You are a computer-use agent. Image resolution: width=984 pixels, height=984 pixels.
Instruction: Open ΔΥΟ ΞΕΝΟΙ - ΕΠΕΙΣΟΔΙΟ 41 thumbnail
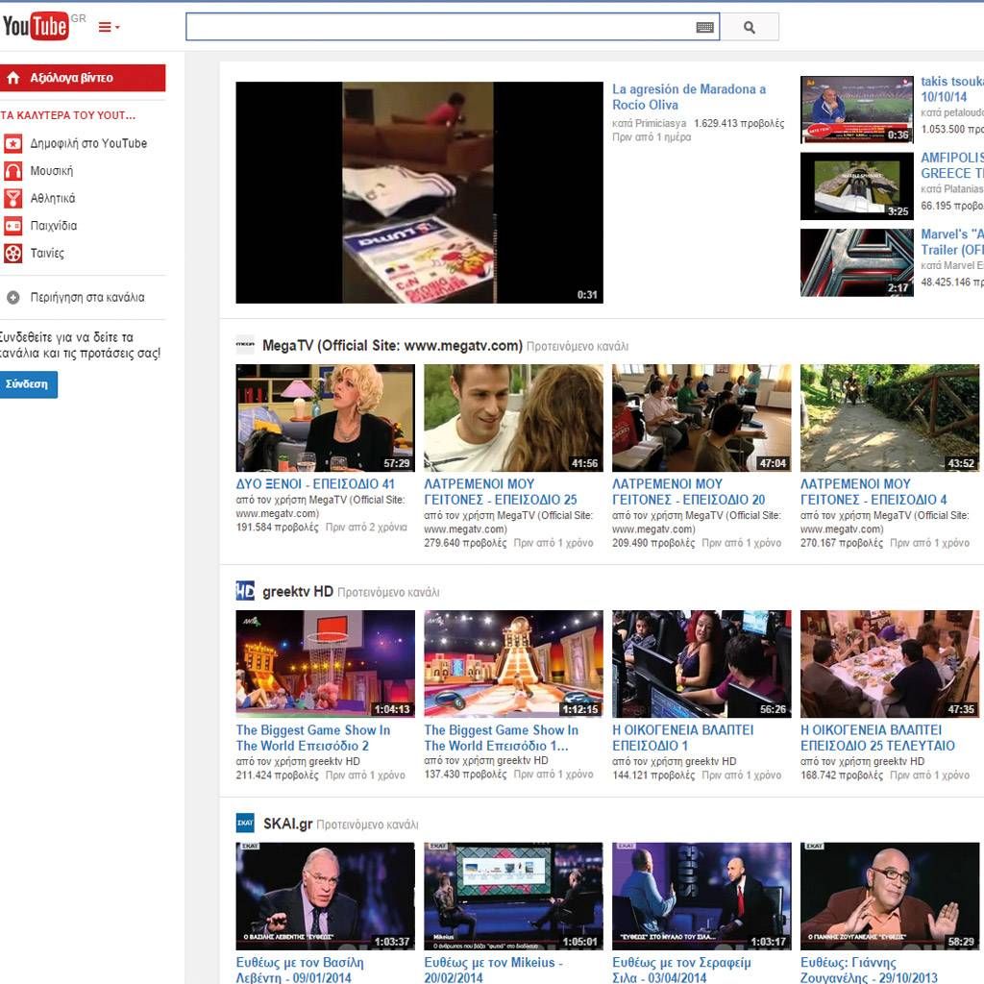(325, 418)
